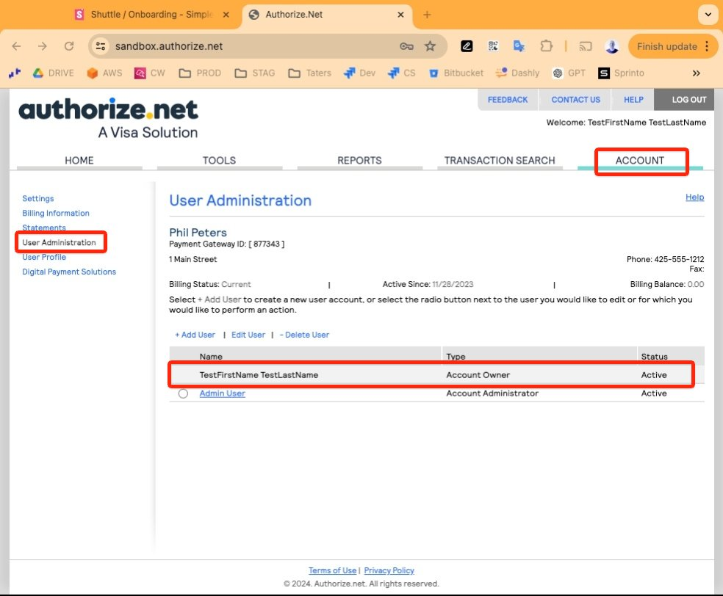Open site information icon in address bar
Image resolution: width=723 pixels, height=596 pixels.
(101, 46)
